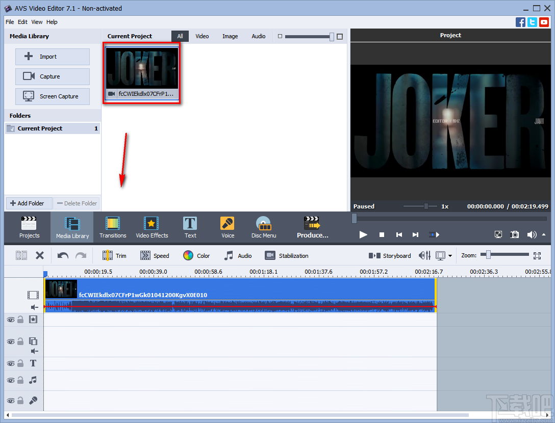The width and height of the screenshot is (555, 423).
Task: Click the Trim tool
Action: click(x=114, y=255)
